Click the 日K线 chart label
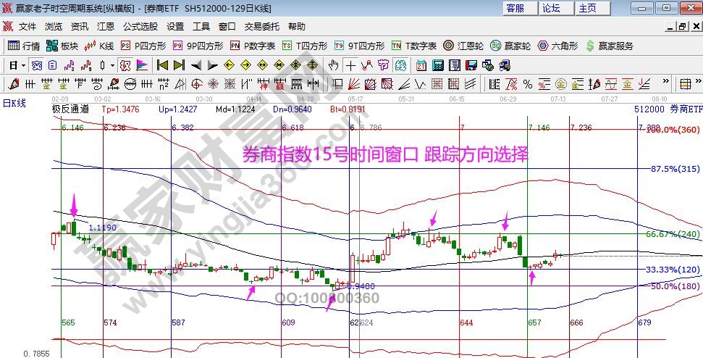This screenshot has height=358, width=703. click(14, 103)
